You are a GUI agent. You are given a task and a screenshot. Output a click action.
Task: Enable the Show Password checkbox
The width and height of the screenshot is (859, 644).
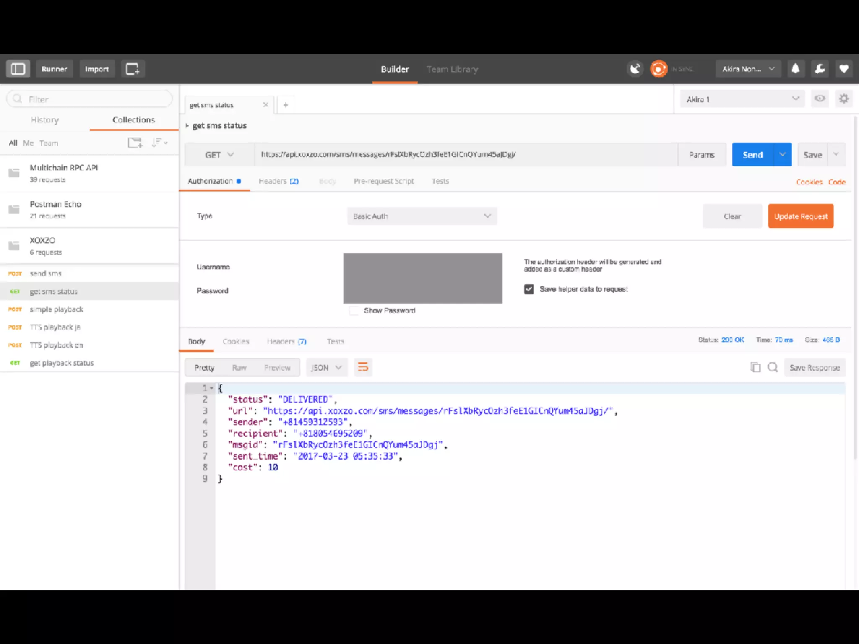tap(354, 311)
